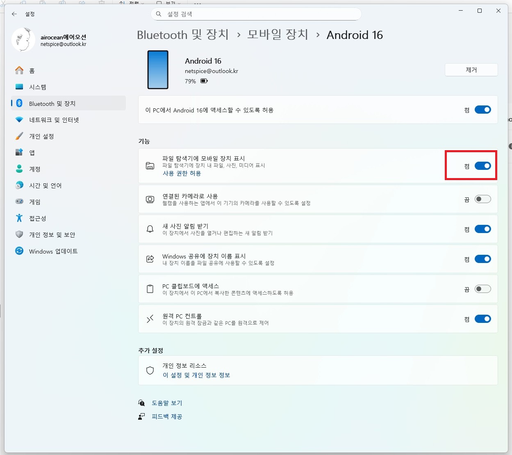Go back with the arrow icon
Image resolution: width=512 pixels, height=455 pixels.
pyautogui.click(x=14, y=14)
